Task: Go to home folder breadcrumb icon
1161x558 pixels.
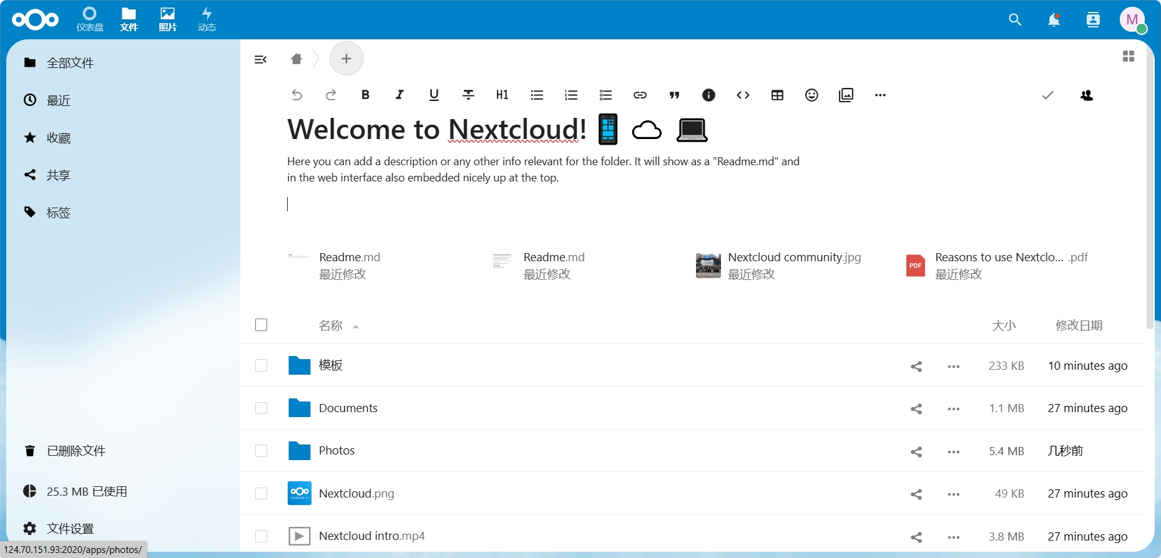Action: pyautogui.click(x=296, y=59)
